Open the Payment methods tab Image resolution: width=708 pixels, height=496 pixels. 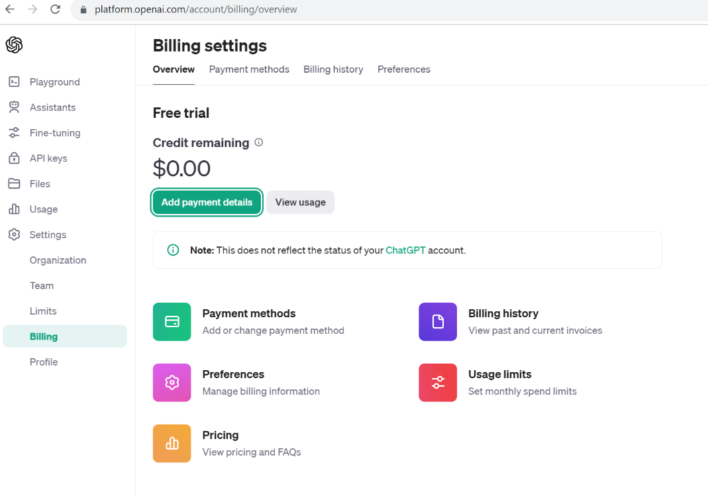[x=249, y=70]
